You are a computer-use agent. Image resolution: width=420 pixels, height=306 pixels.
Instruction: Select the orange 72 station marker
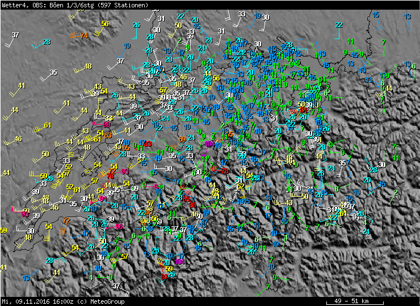pos(66,220)
